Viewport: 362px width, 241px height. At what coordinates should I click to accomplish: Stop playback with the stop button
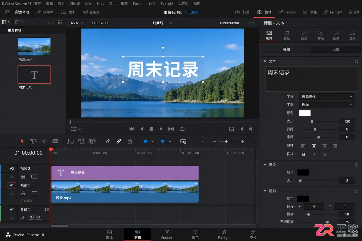(151, 129)
